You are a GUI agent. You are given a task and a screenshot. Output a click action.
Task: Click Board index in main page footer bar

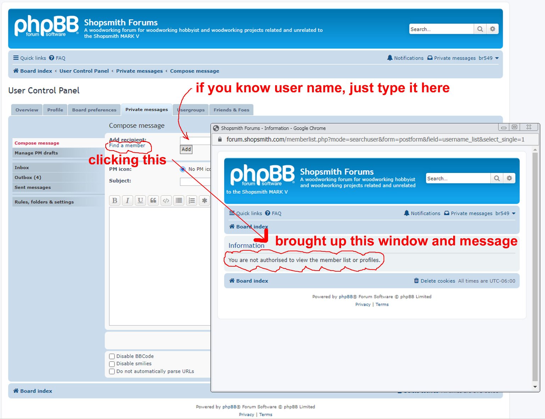[33, 391]
